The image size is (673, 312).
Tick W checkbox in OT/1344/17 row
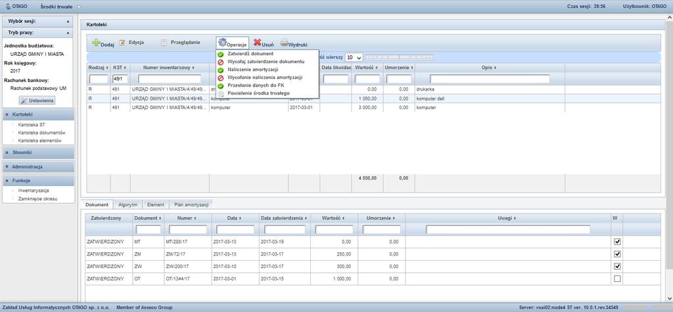pos(617,279)
